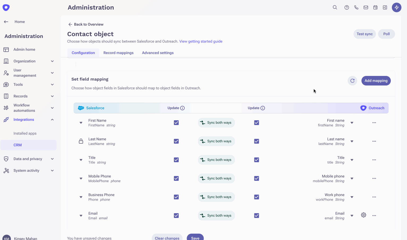Open Admin home page
The image size is (407, 240).
tap(24, 50)
